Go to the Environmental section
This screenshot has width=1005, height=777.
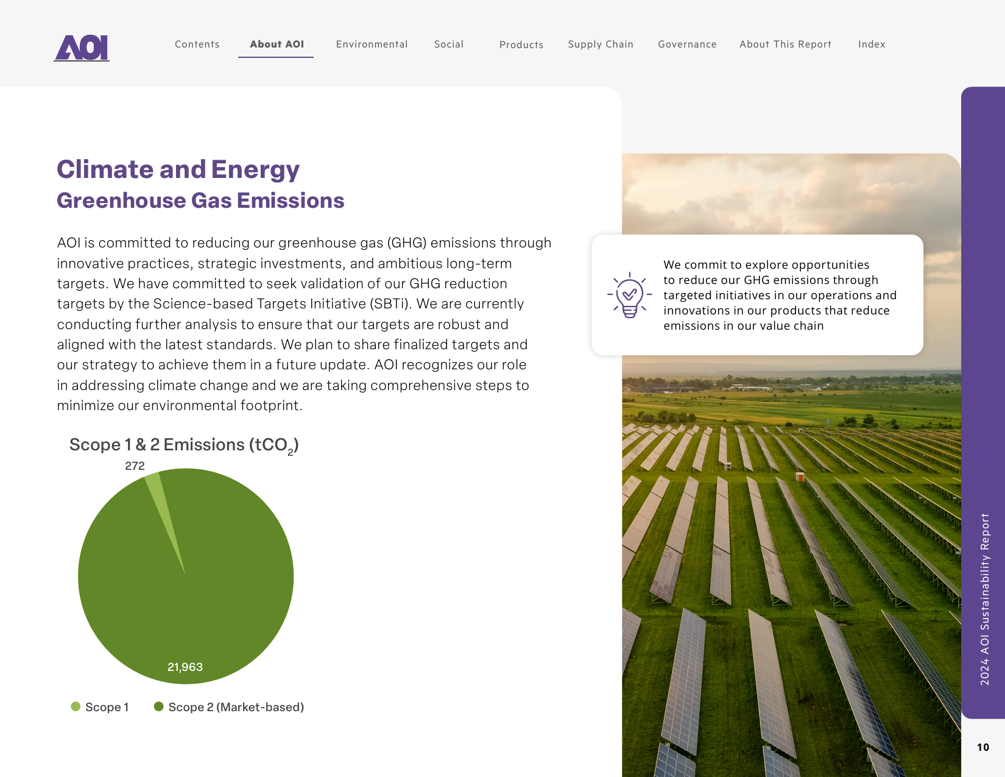[372, 44]
